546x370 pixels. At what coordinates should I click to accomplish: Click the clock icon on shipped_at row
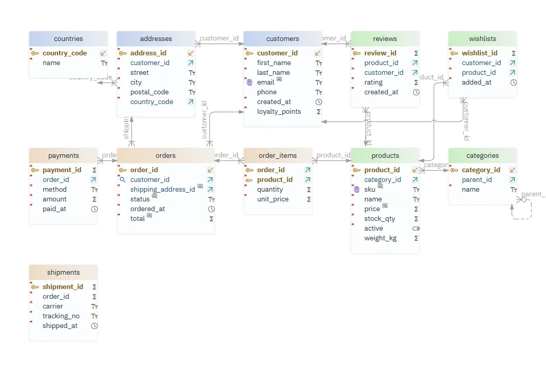pos(94,326)
